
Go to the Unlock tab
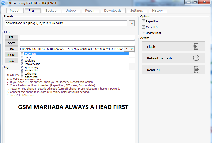click(71, 10)
